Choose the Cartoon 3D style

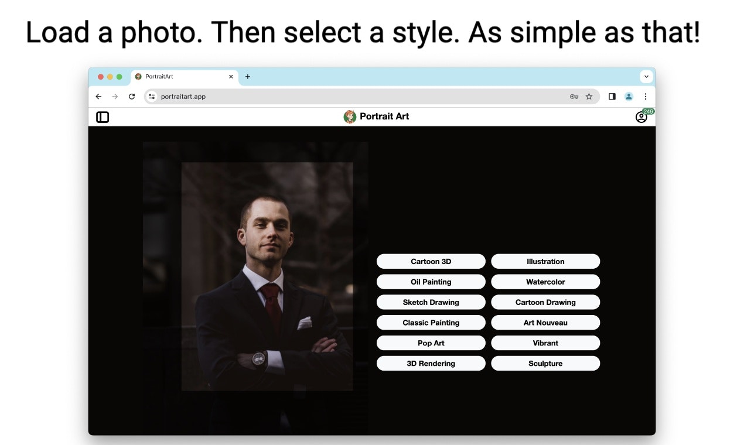431,261
